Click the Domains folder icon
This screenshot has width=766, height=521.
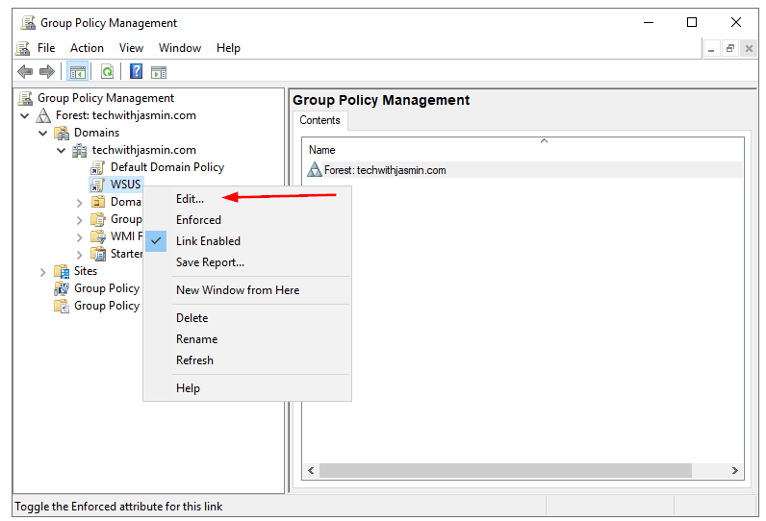coord(62,133)
